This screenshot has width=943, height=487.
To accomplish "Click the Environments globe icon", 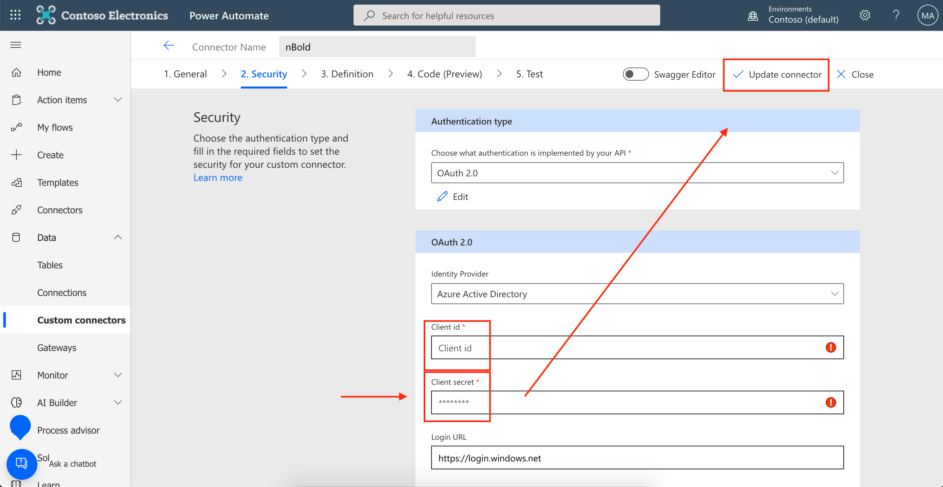I will point(753,16).
